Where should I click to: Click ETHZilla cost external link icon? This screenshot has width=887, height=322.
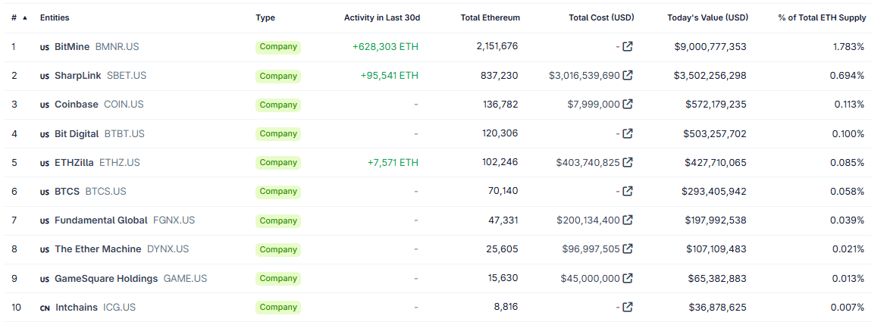628,162
